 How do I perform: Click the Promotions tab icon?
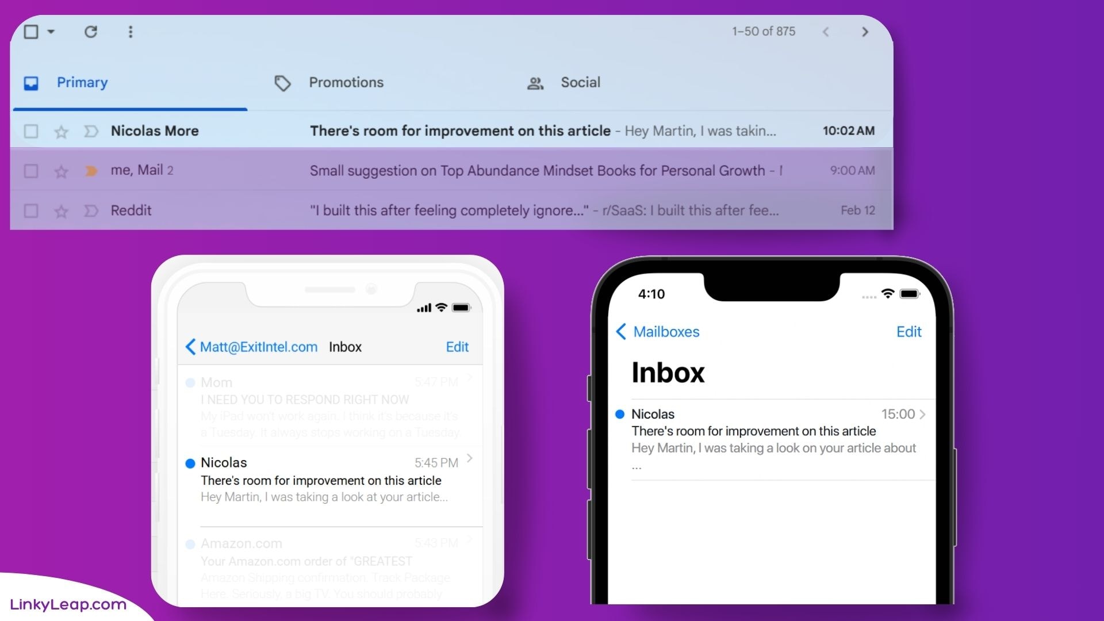pyautogui.click(x=283, y=82)
